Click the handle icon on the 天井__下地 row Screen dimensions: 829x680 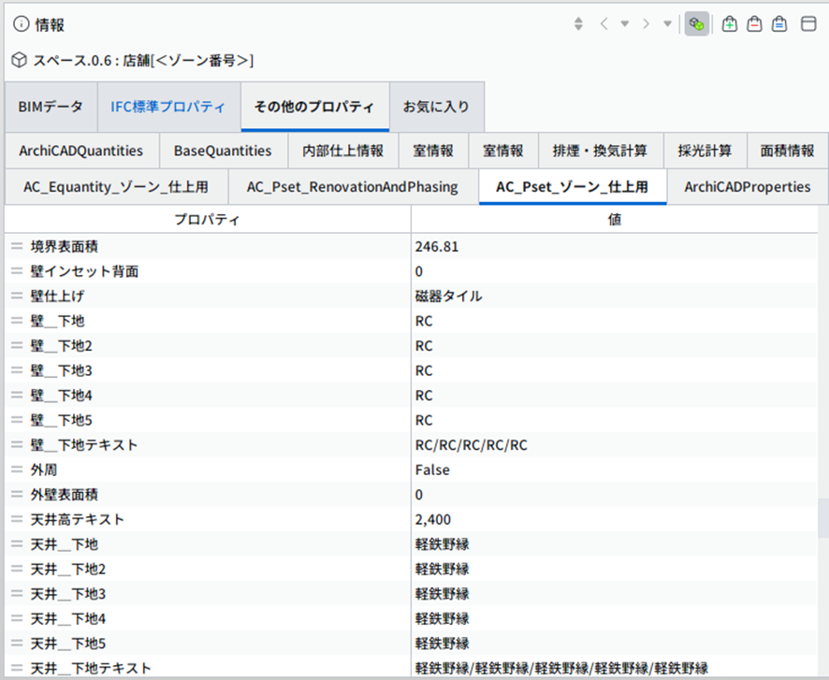tap(17, 544)
